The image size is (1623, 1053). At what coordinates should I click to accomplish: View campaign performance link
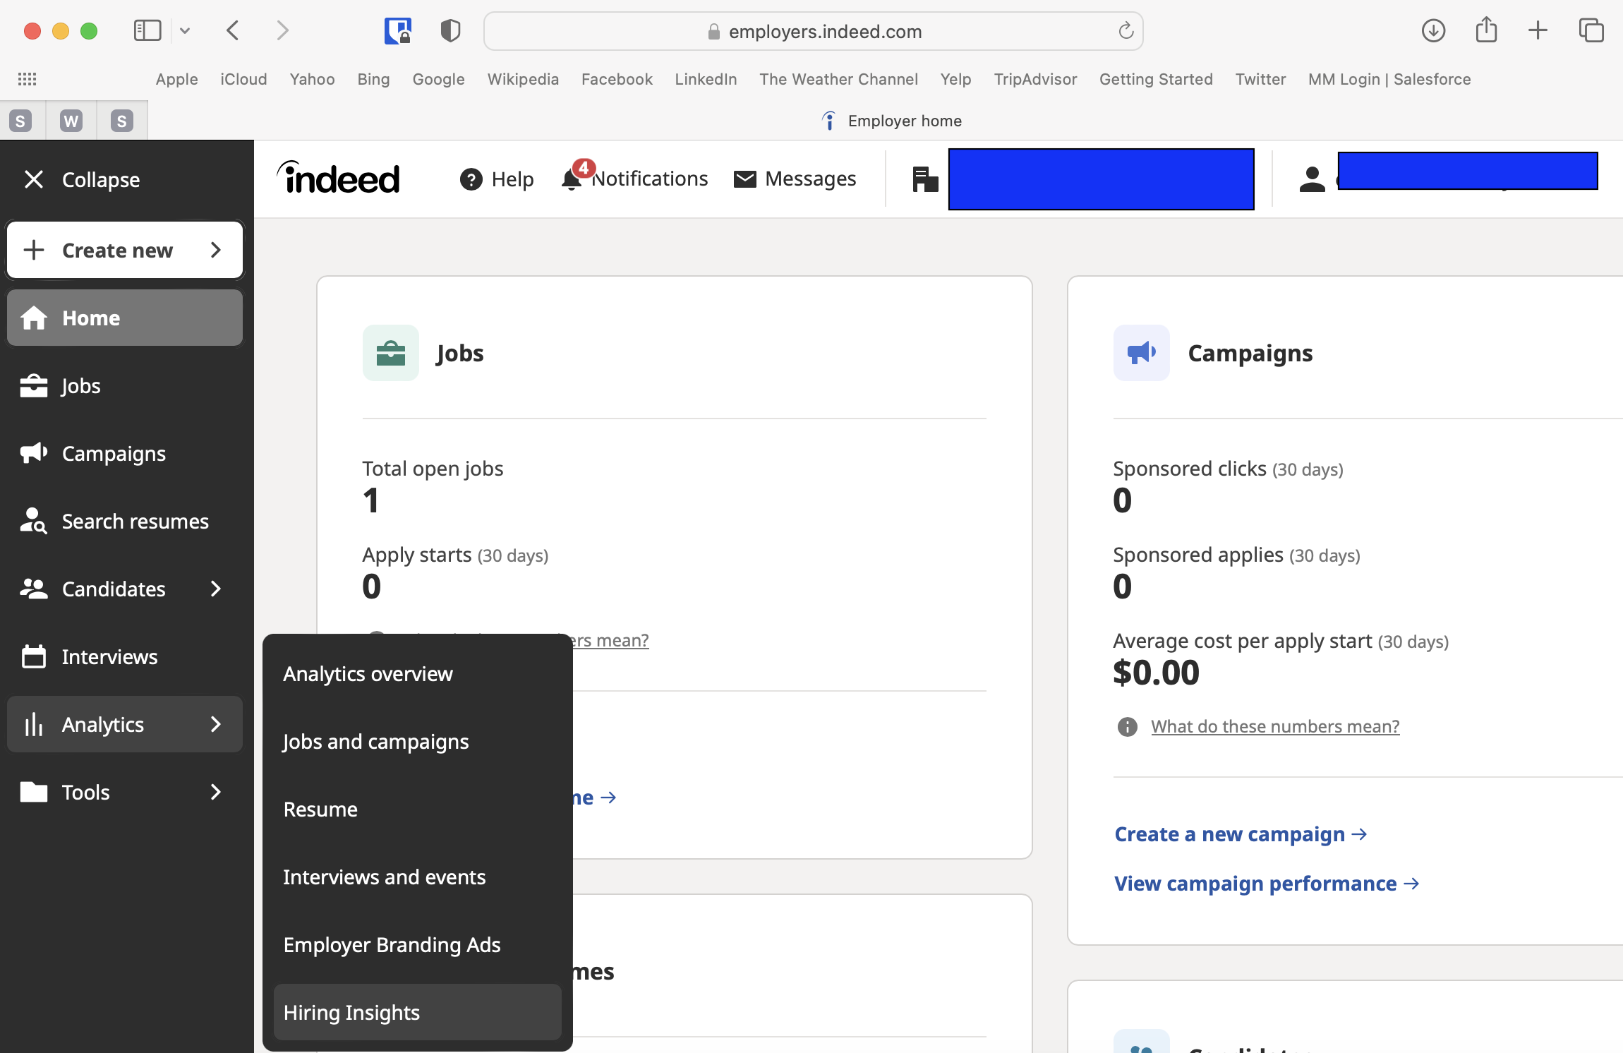click(1266, 881)
